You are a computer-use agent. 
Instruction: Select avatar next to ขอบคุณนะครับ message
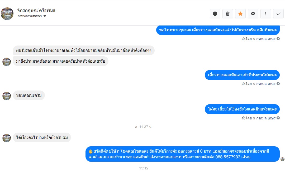[7, 96]
